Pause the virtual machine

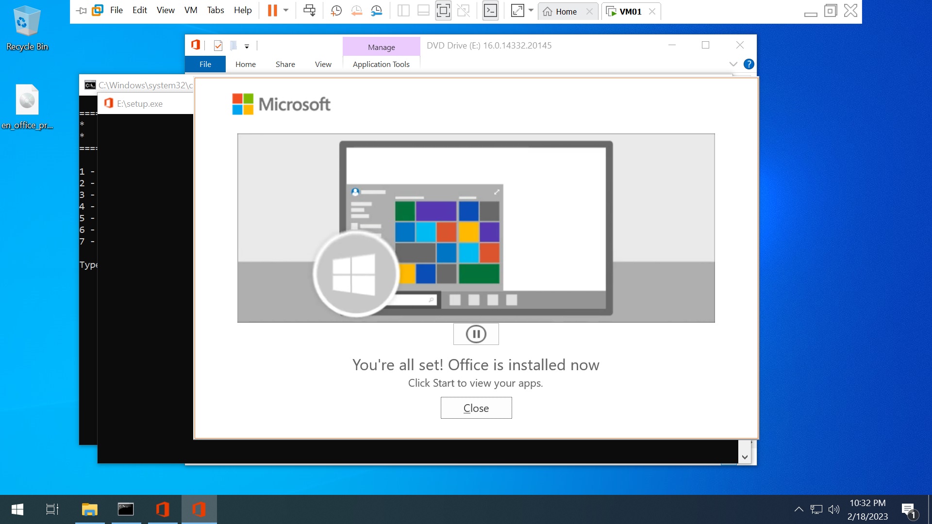pos(272,11)
